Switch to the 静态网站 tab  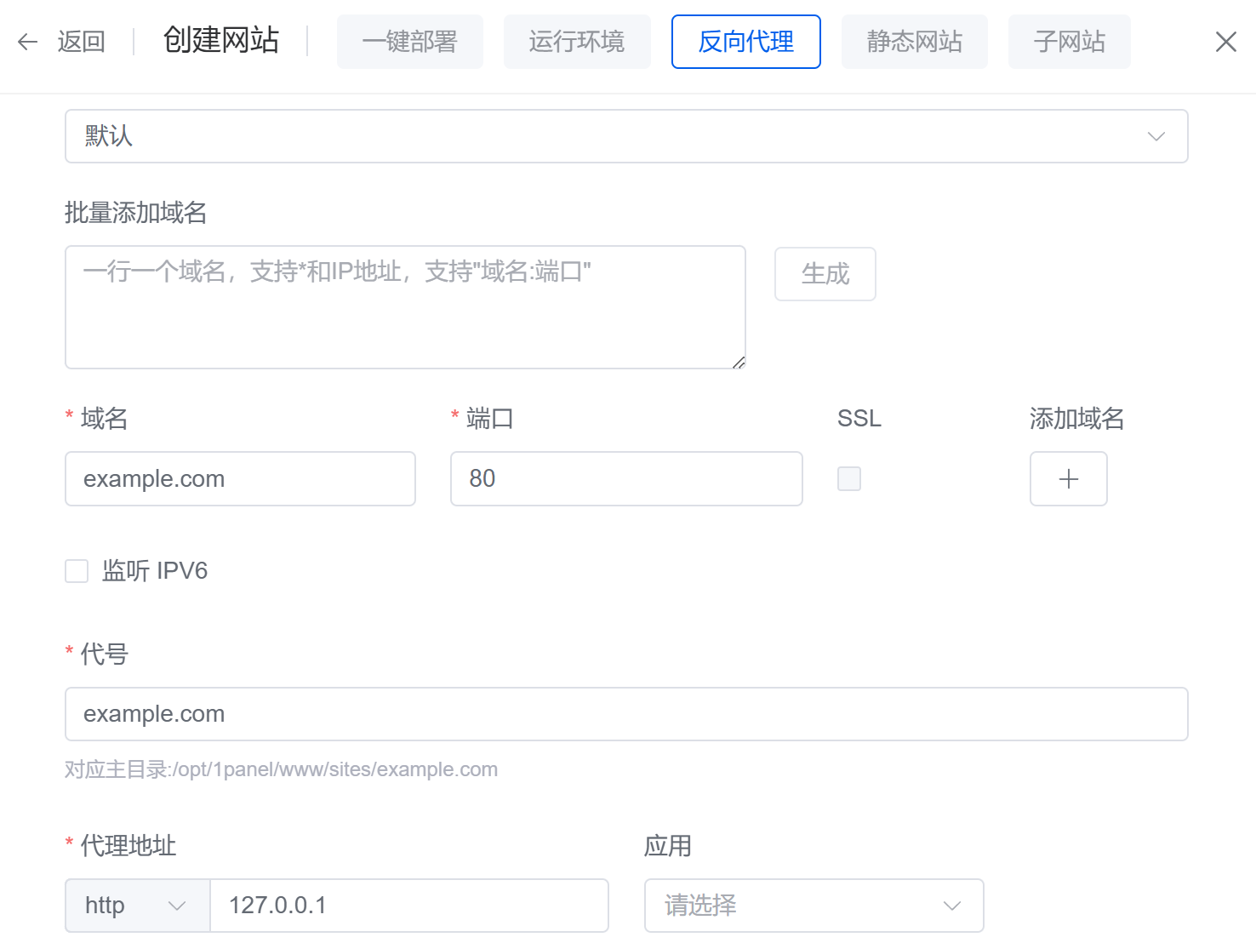click(914, 42)
